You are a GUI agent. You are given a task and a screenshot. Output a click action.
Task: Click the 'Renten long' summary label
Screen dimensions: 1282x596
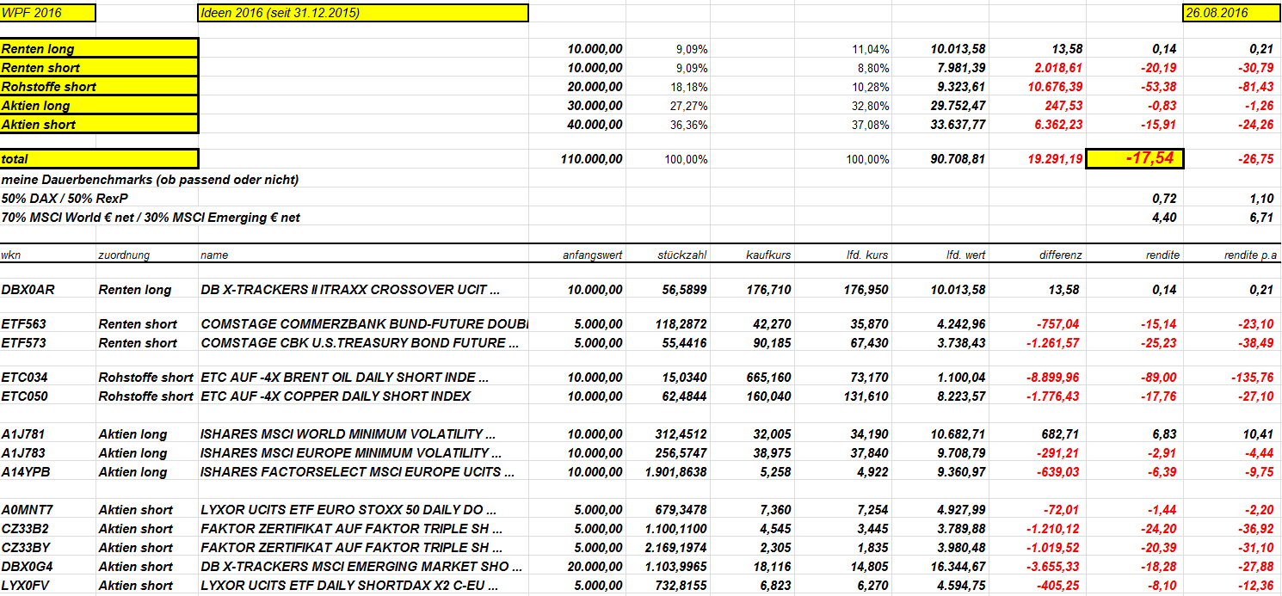(99, 49)
